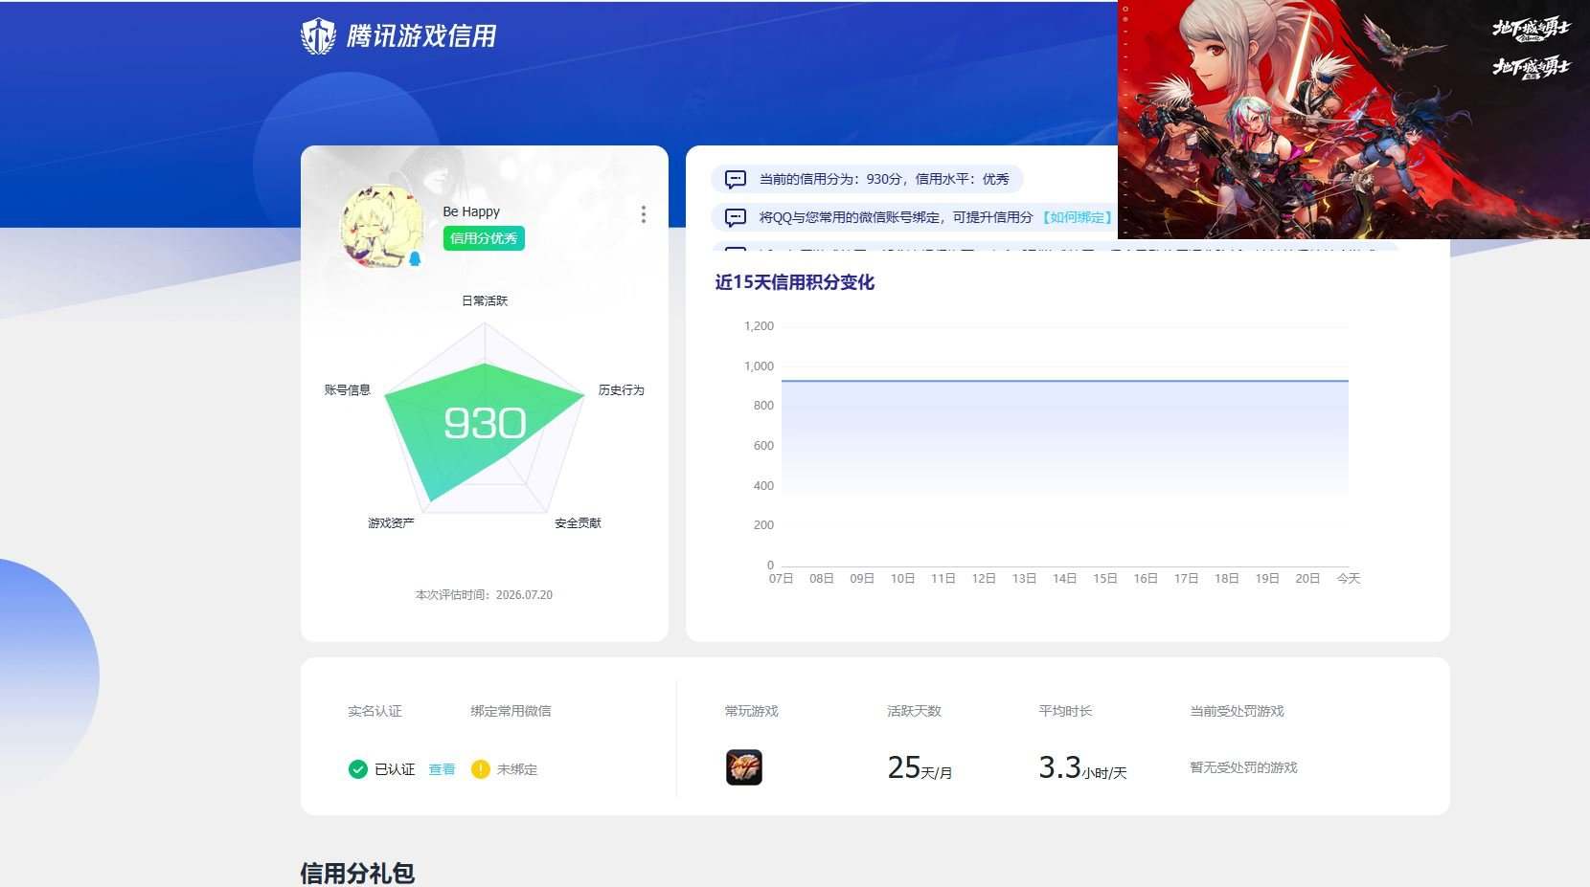Click the 游戏资产 radar label
The image size is (1590, 887).
(x=391, y=522)
